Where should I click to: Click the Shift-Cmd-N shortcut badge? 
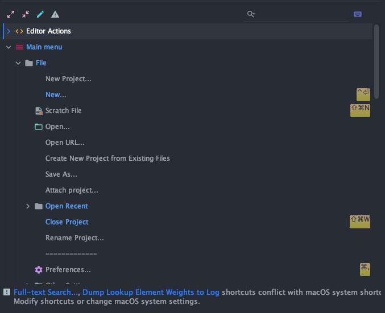pyautogui.click(x=360, y=110)
